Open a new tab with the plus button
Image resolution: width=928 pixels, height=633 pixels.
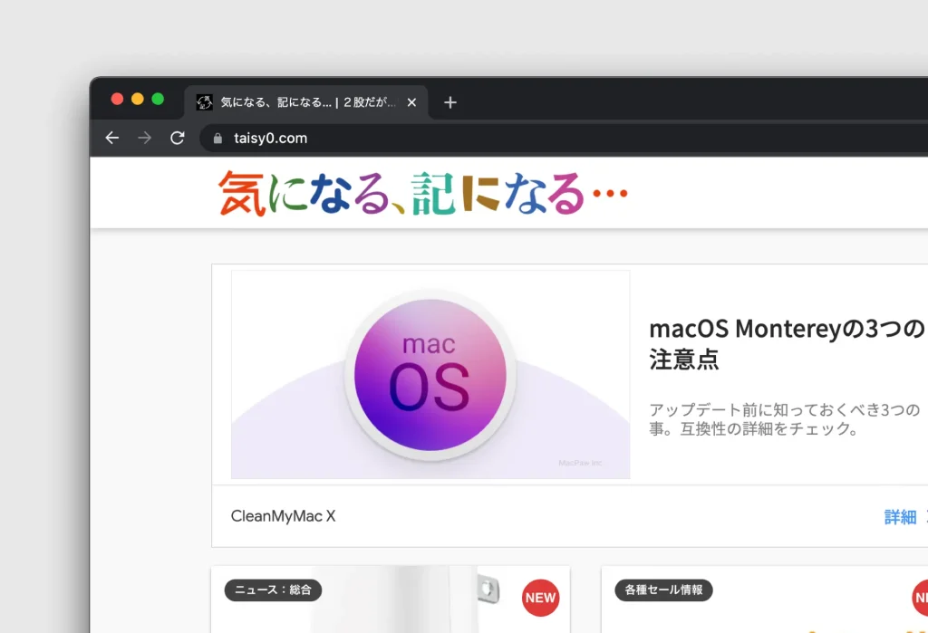point(450,102)
